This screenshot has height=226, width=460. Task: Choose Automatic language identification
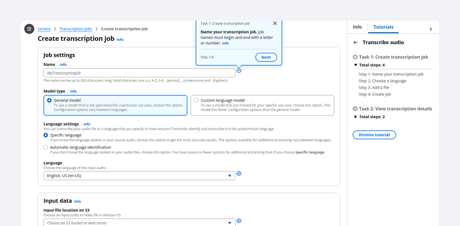pos(45,147)
